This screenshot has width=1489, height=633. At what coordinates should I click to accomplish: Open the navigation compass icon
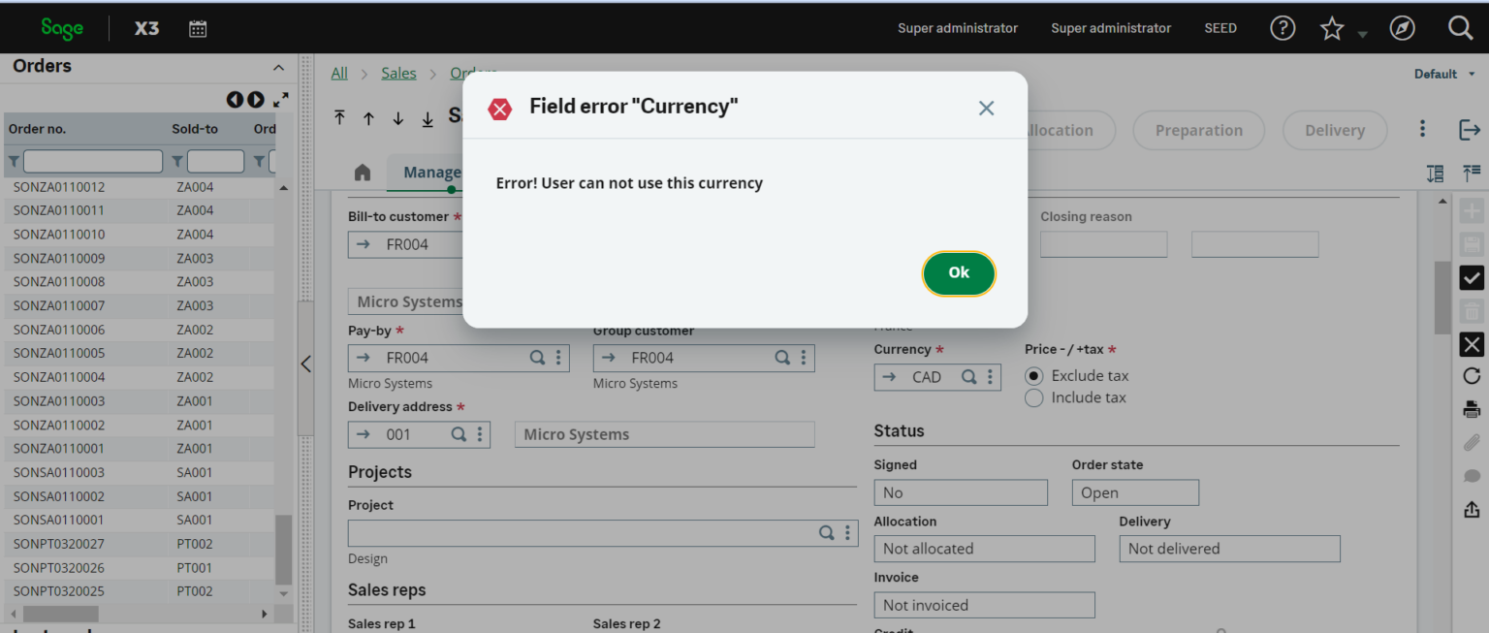click(1402, 28)
